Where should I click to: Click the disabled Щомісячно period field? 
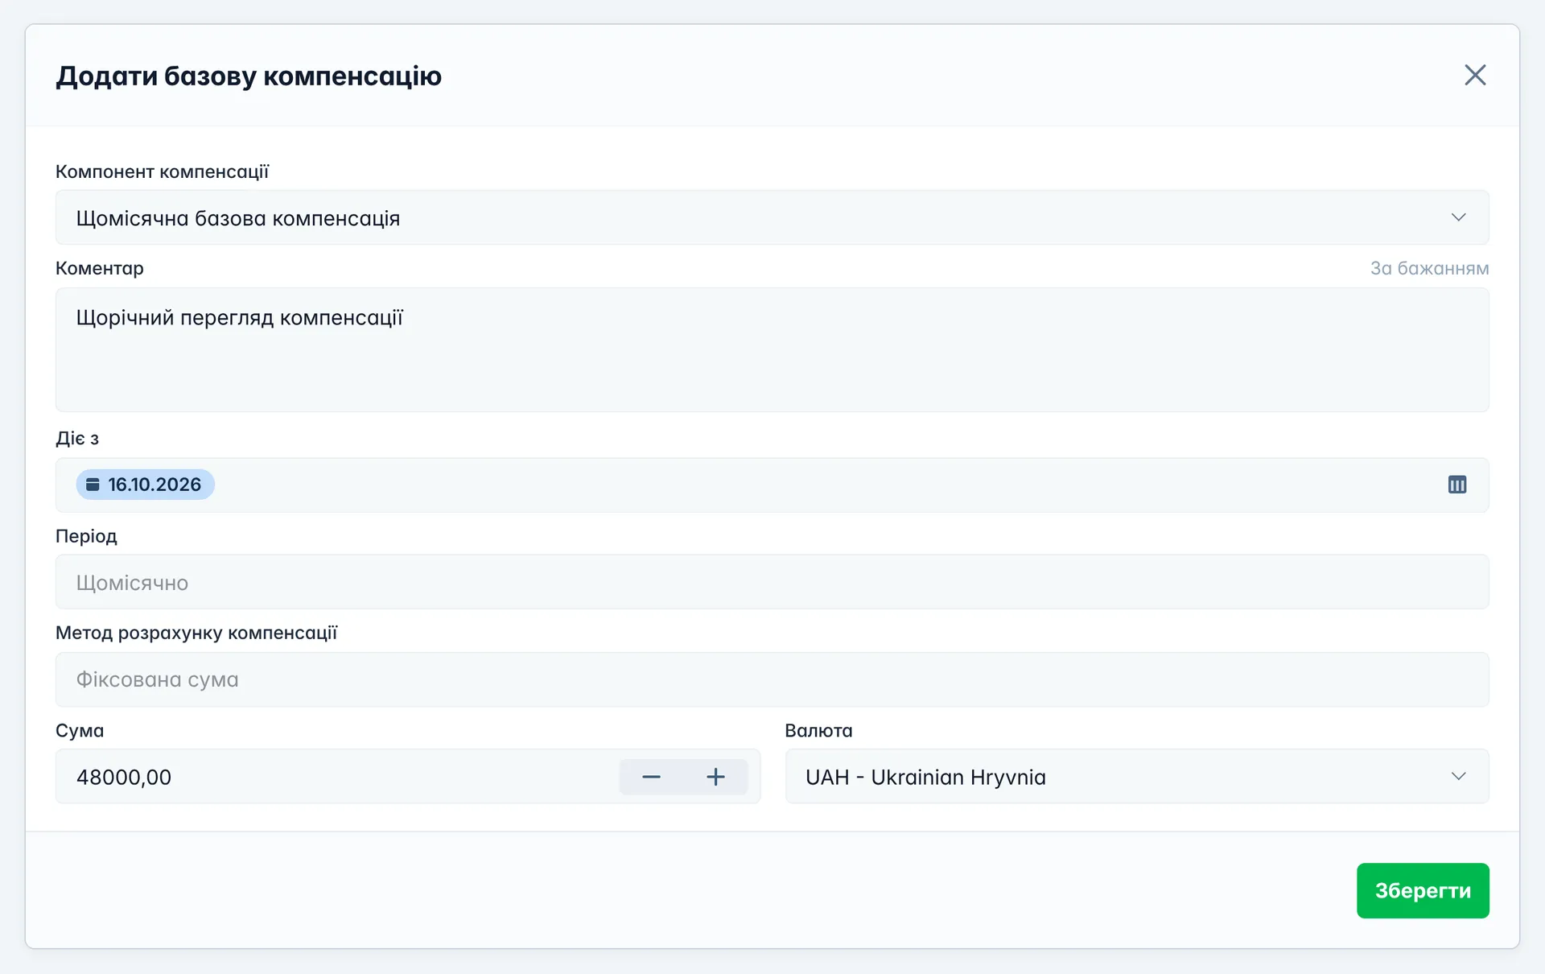point(772,582)
